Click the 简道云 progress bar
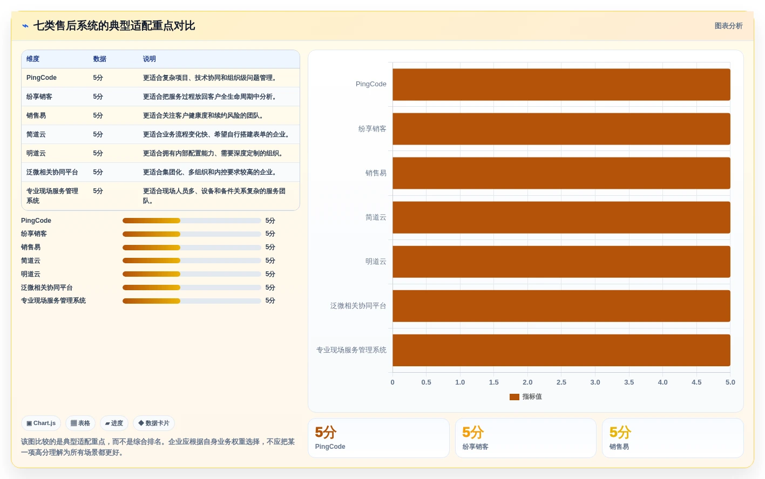The image size is (765, 479). [x=192, y=261]
